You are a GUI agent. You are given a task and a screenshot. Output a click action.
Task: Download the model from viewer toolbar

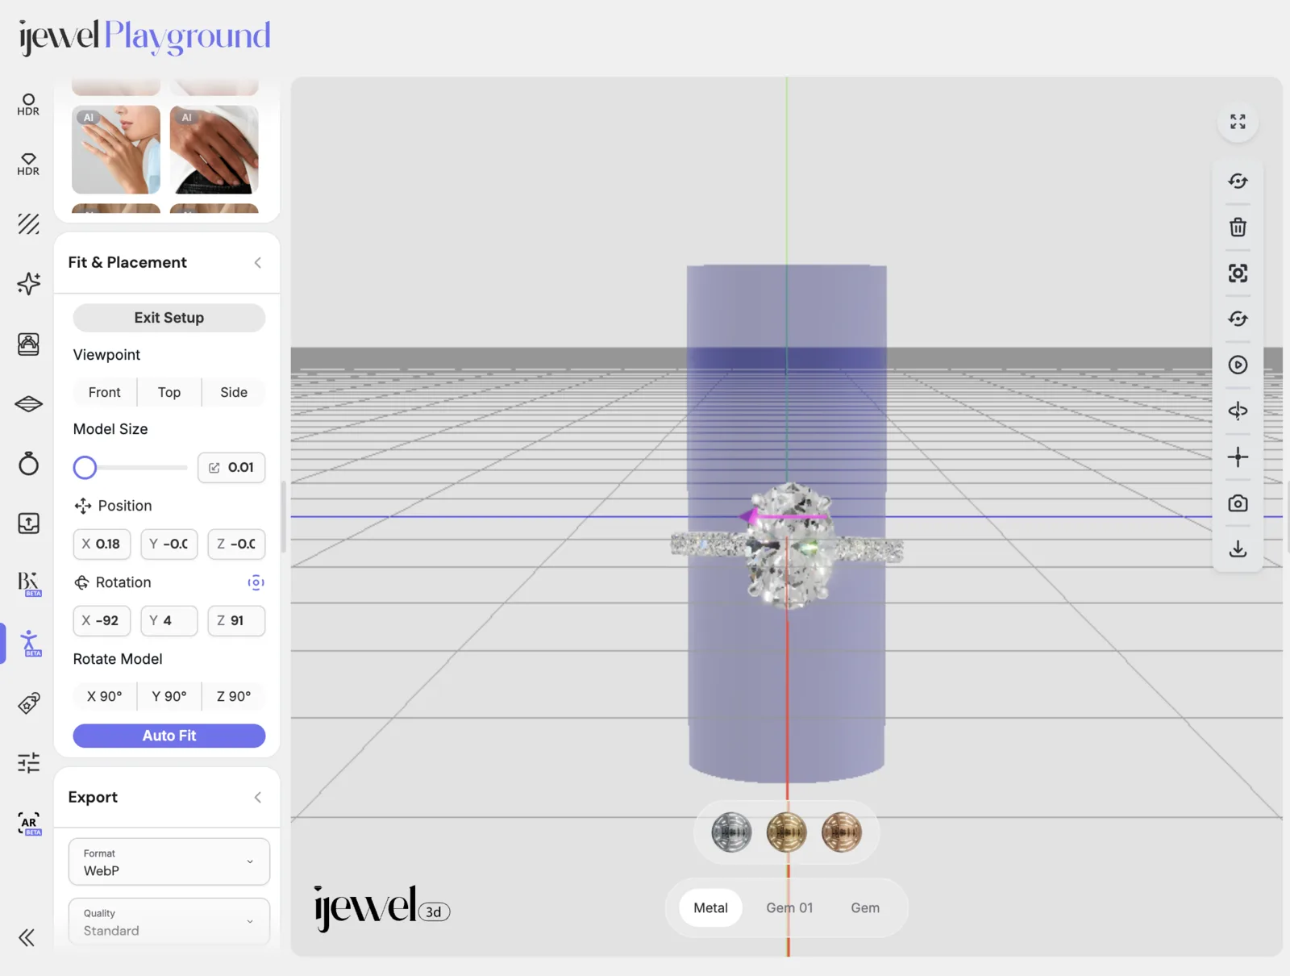click(1238, 549)
